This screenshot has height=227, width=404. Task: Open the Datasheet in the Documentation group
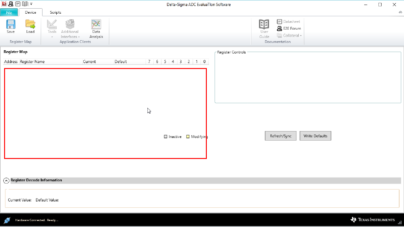pos(288,21)
